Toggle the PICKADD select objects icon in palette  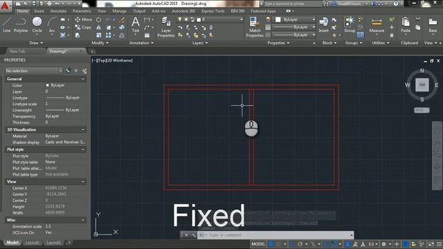(x=68, y=71)
